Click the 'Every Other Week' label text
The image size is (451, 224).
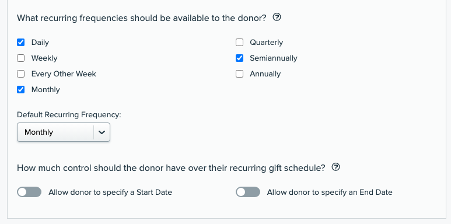[x=64, y=74]
